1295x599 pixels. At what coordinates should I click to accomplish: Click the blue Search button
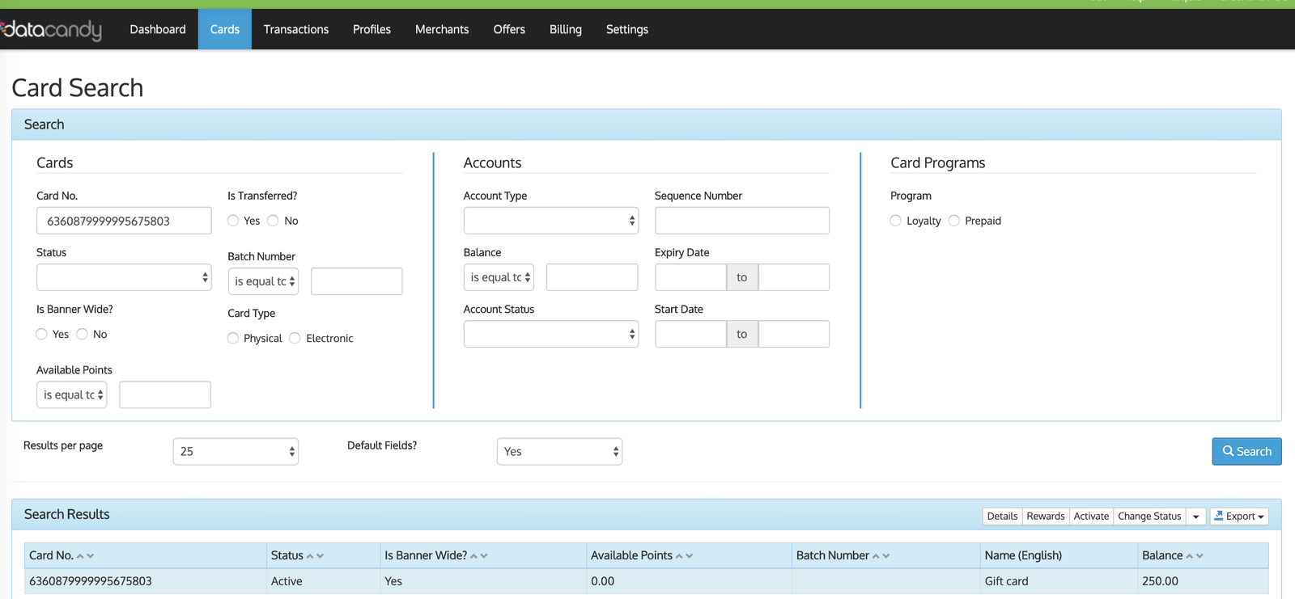click(x=1246, y=451)
